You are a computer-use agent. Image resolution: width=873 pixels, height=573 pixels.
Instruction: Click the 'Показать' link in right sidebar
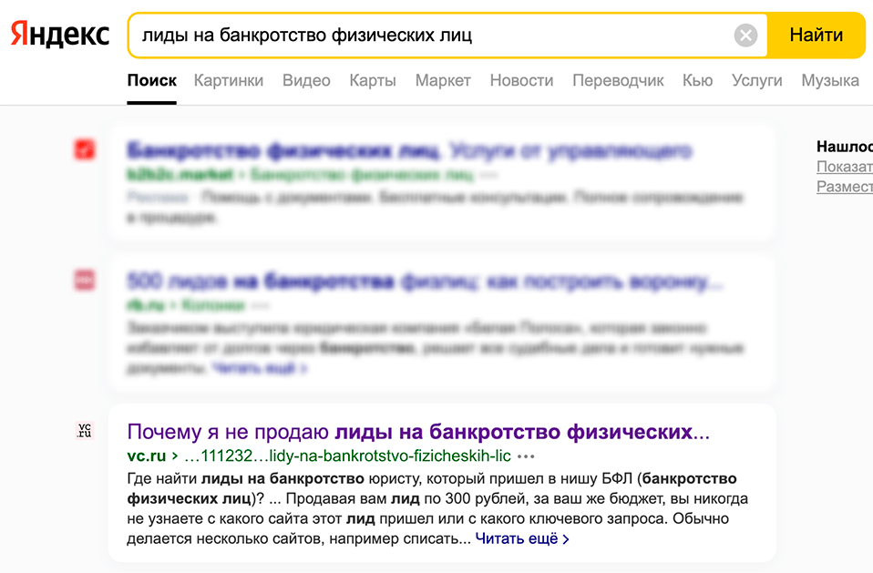[845, 167]
